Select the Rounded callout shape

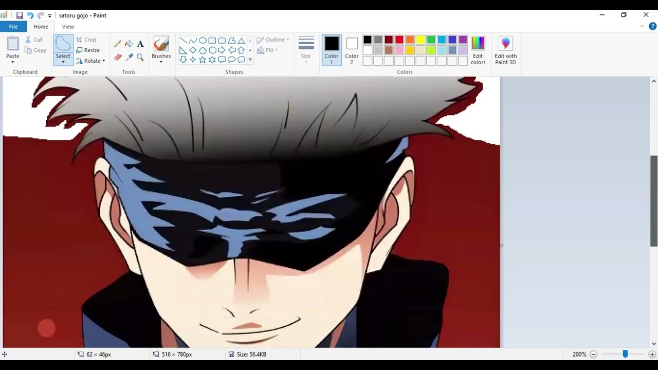[222, 60]
